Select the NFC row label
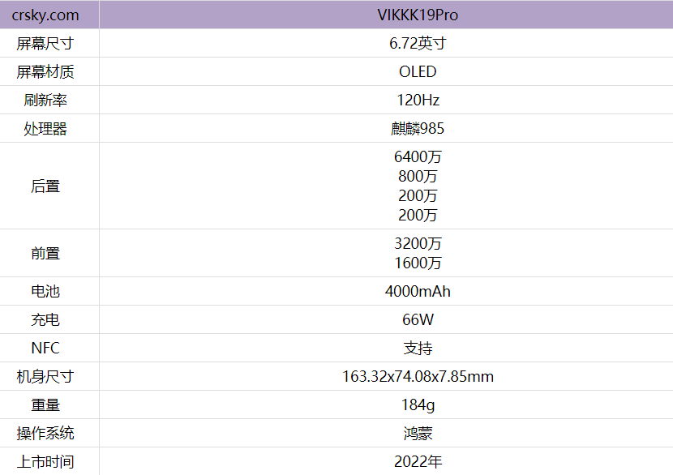Viewport: 673px width, 475px height. (45, 349)
